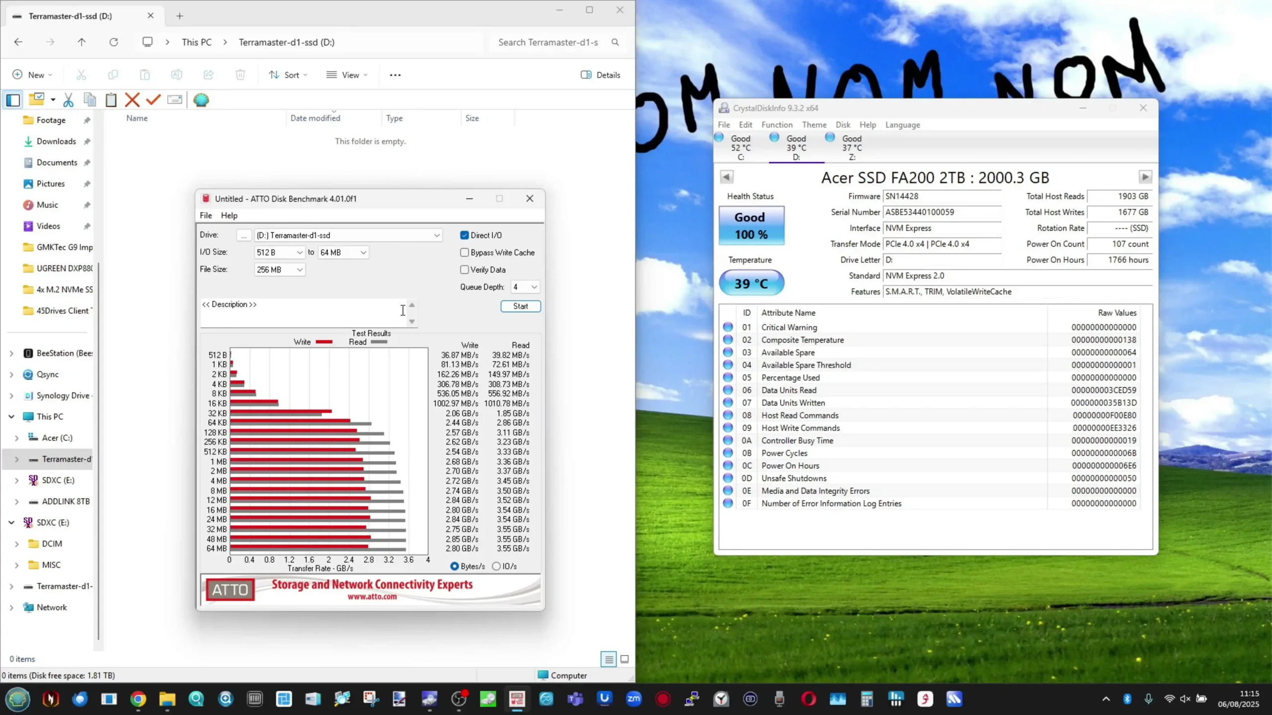Viewport: 1272px width, 715px height.
Task: Click the Good 100 % health status button
Action: [x=751, y=226]
